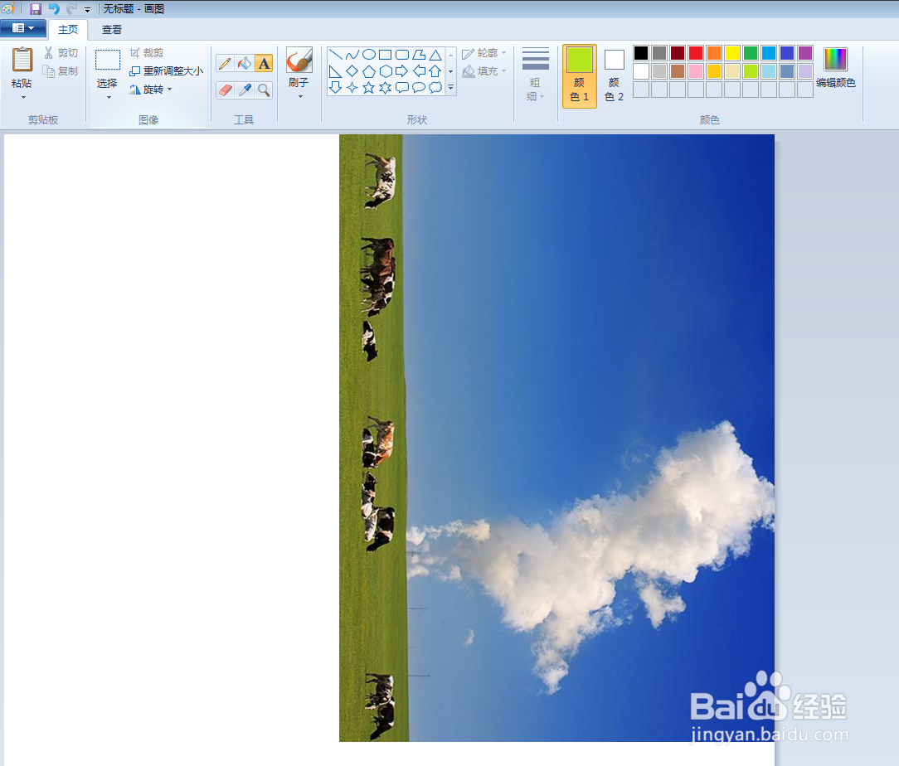Choose the Five-point star shape

pos(369,88)
